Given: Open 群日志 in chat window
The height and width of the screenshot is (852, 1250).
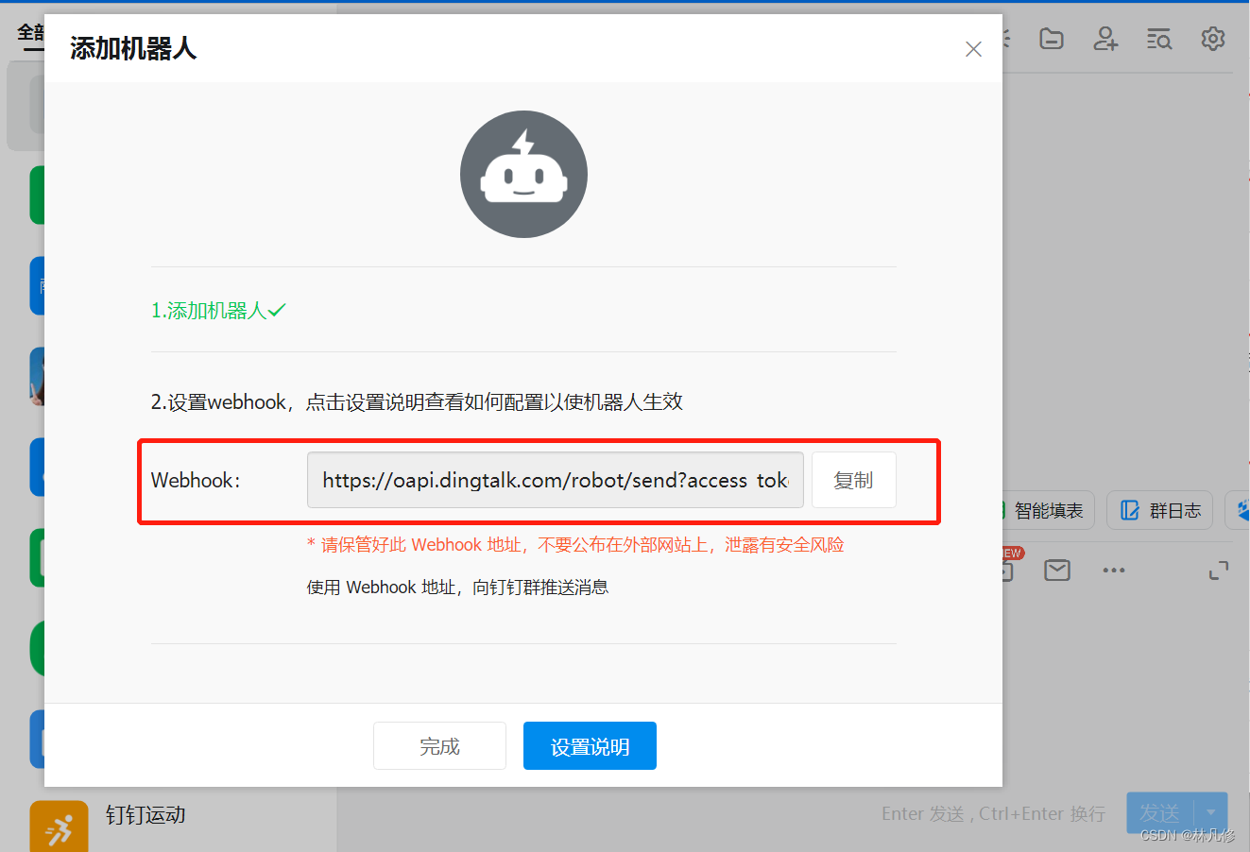Looking at the screenshot, I should 1160,510.
